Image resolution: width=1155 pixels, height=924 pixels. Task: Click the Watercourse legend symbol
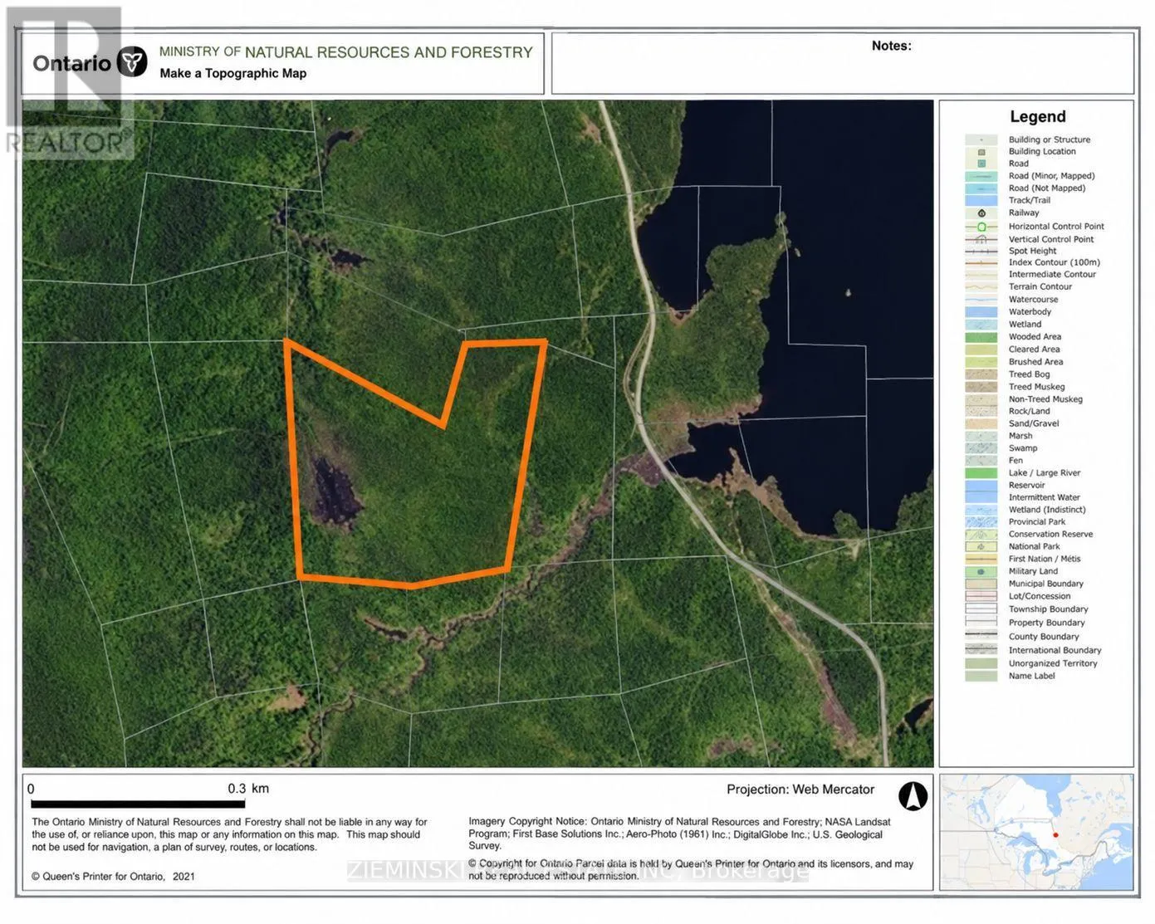(981, 300)
